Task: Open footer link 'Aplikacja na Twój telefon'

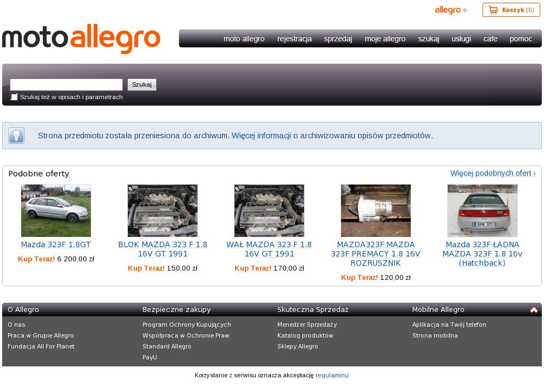Action: [449, 324]
